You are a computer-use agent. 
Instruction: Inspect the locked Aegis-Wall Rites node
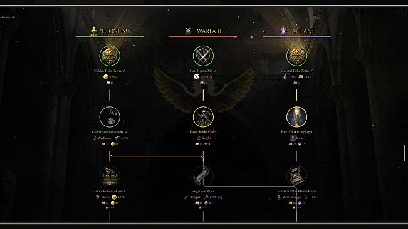pos(203,176)
